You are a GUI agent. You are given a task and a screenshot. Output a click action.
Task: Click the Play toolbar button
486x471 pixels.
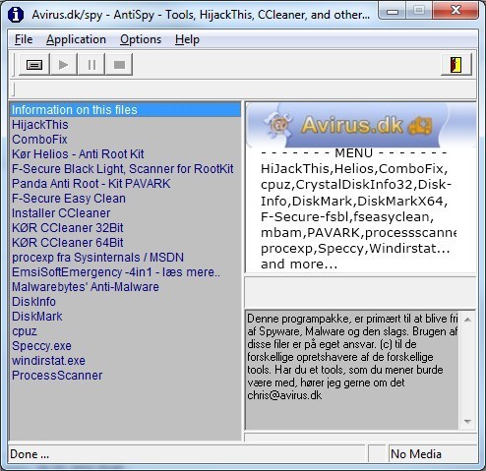point(63,65)
